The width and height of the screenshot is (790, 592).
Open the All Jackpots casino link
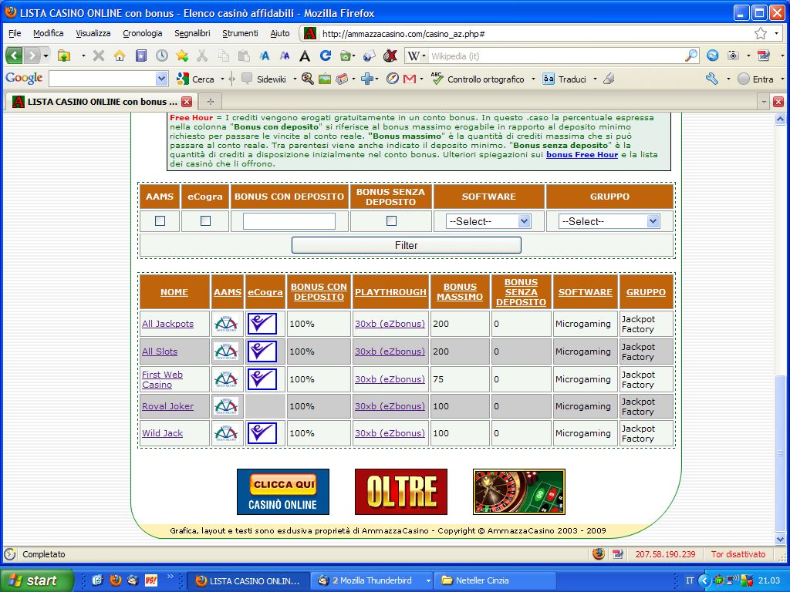click(167, 324)
